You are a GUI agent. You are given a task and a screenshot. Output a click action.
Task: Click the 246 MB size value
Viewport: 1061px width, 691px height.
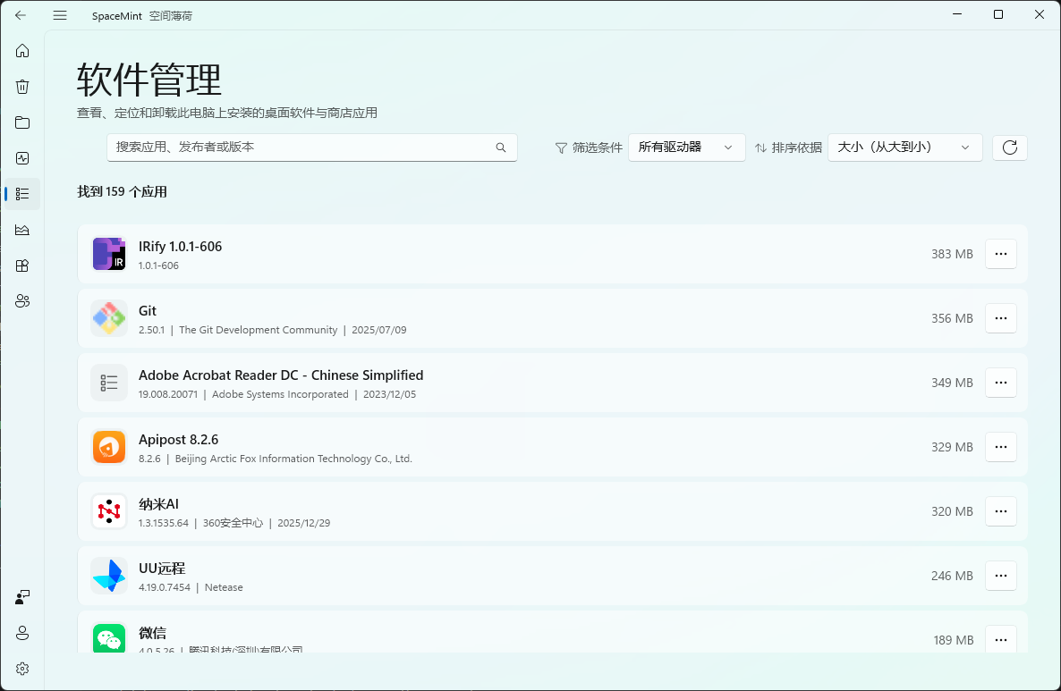tap(952, 576)
